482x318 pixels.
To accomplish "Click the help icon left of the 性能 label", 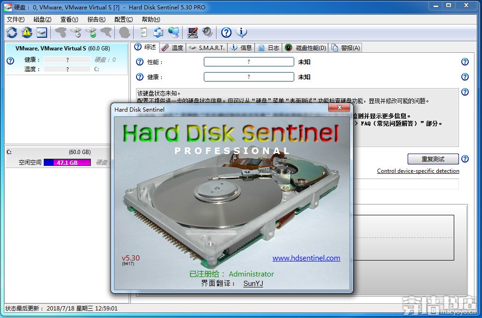I will click(139, 62).
